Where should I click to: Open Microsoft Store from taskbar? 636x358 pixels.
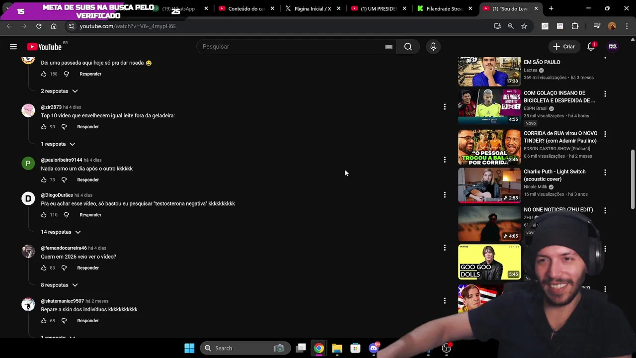[355, 348]
